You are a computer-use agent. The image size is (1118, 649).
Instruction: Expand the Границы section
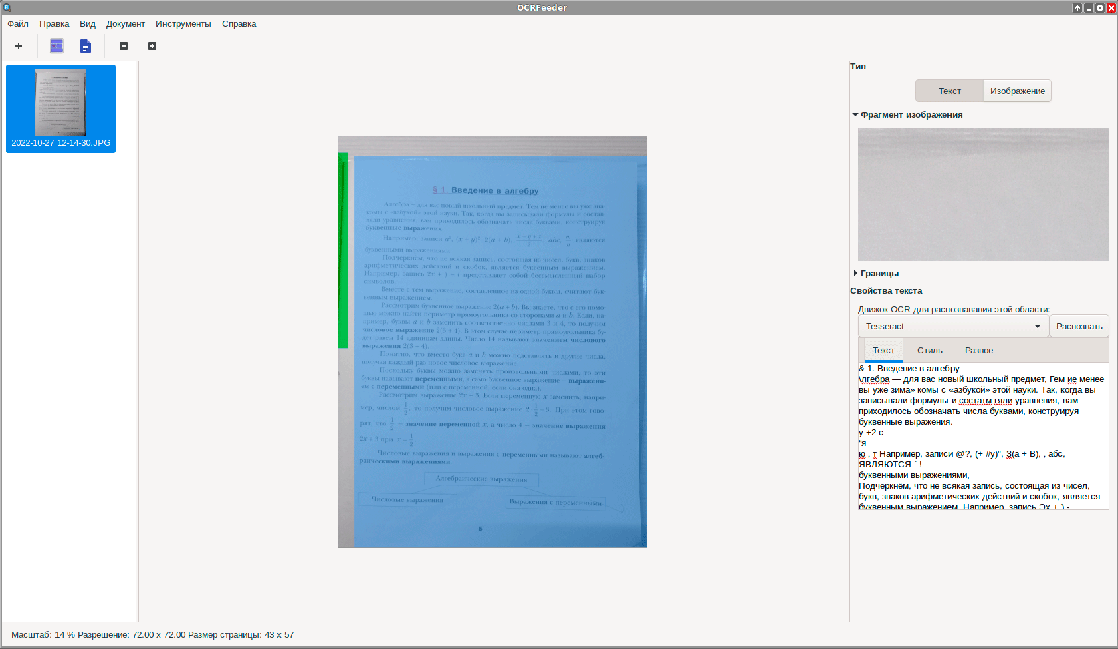coord(855,274)
